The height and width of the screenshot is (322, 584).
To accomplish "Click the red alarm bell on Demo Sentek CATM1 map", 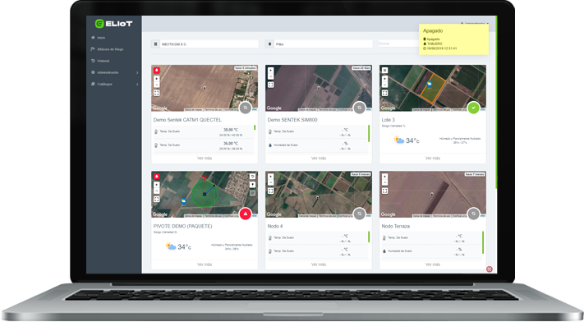I will [157, 70].
